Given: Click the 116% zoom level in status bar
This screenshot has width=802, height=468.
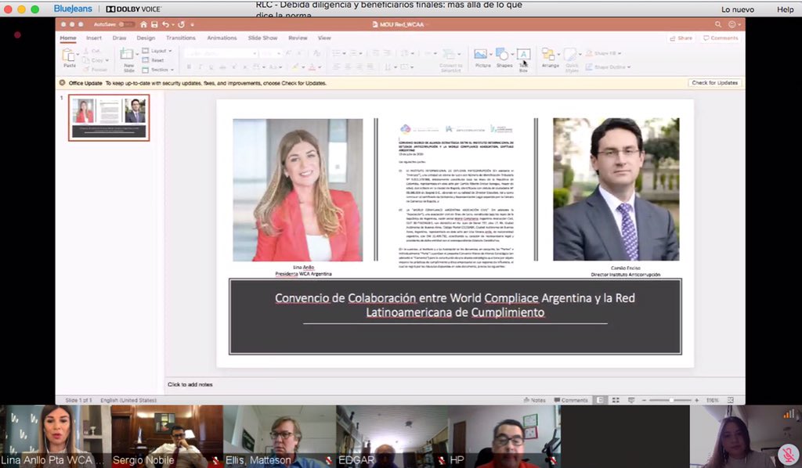Looking at the screenshot, I should click(712, 400).
